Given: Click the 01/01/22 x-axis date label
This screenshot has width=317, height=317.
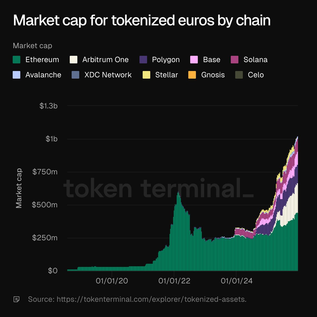Looking at the screenshot, I should click(174, 281).
